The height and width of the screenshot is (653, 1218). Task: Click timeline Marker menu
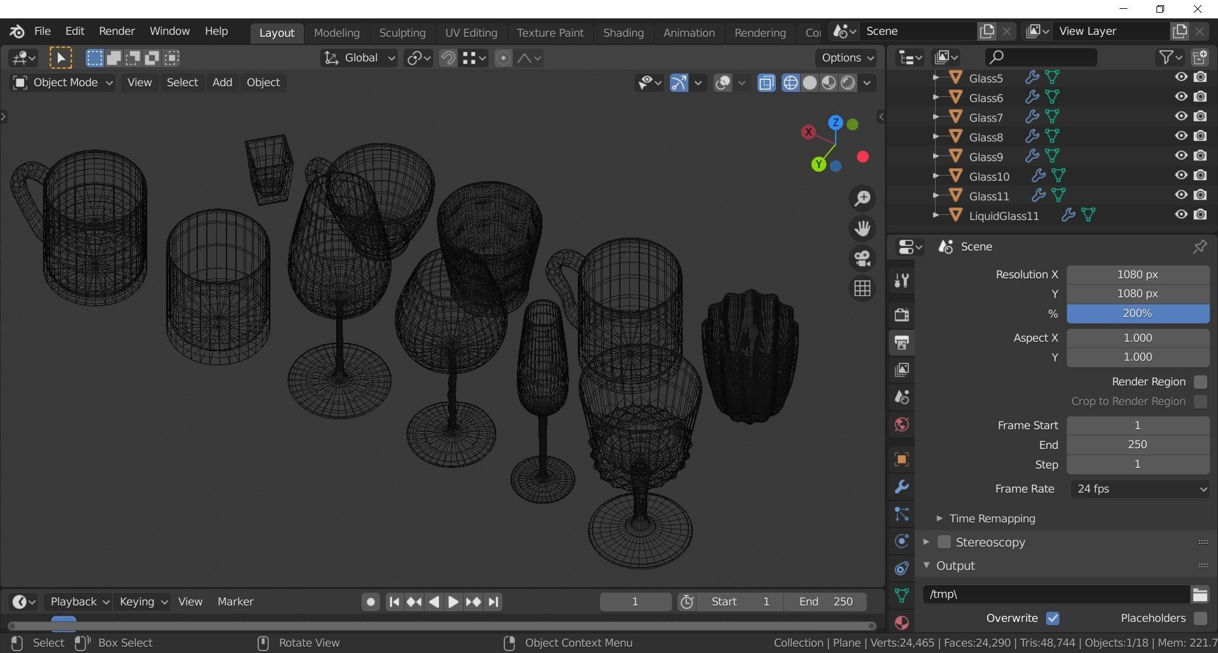coord(235,602)
